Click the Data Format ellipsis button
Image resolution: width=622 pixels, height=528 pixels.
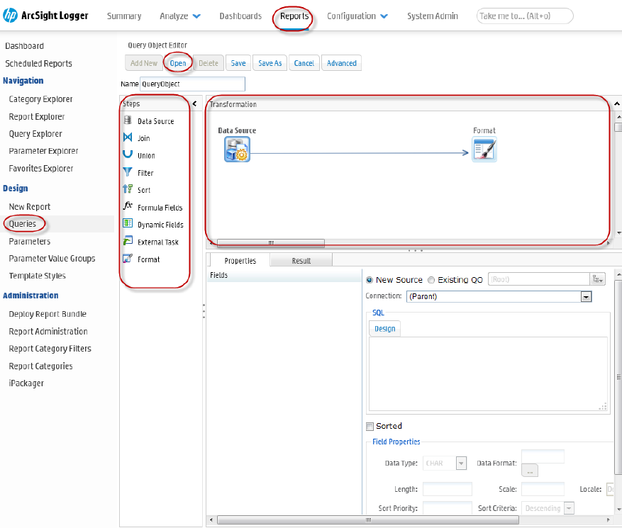530,471
